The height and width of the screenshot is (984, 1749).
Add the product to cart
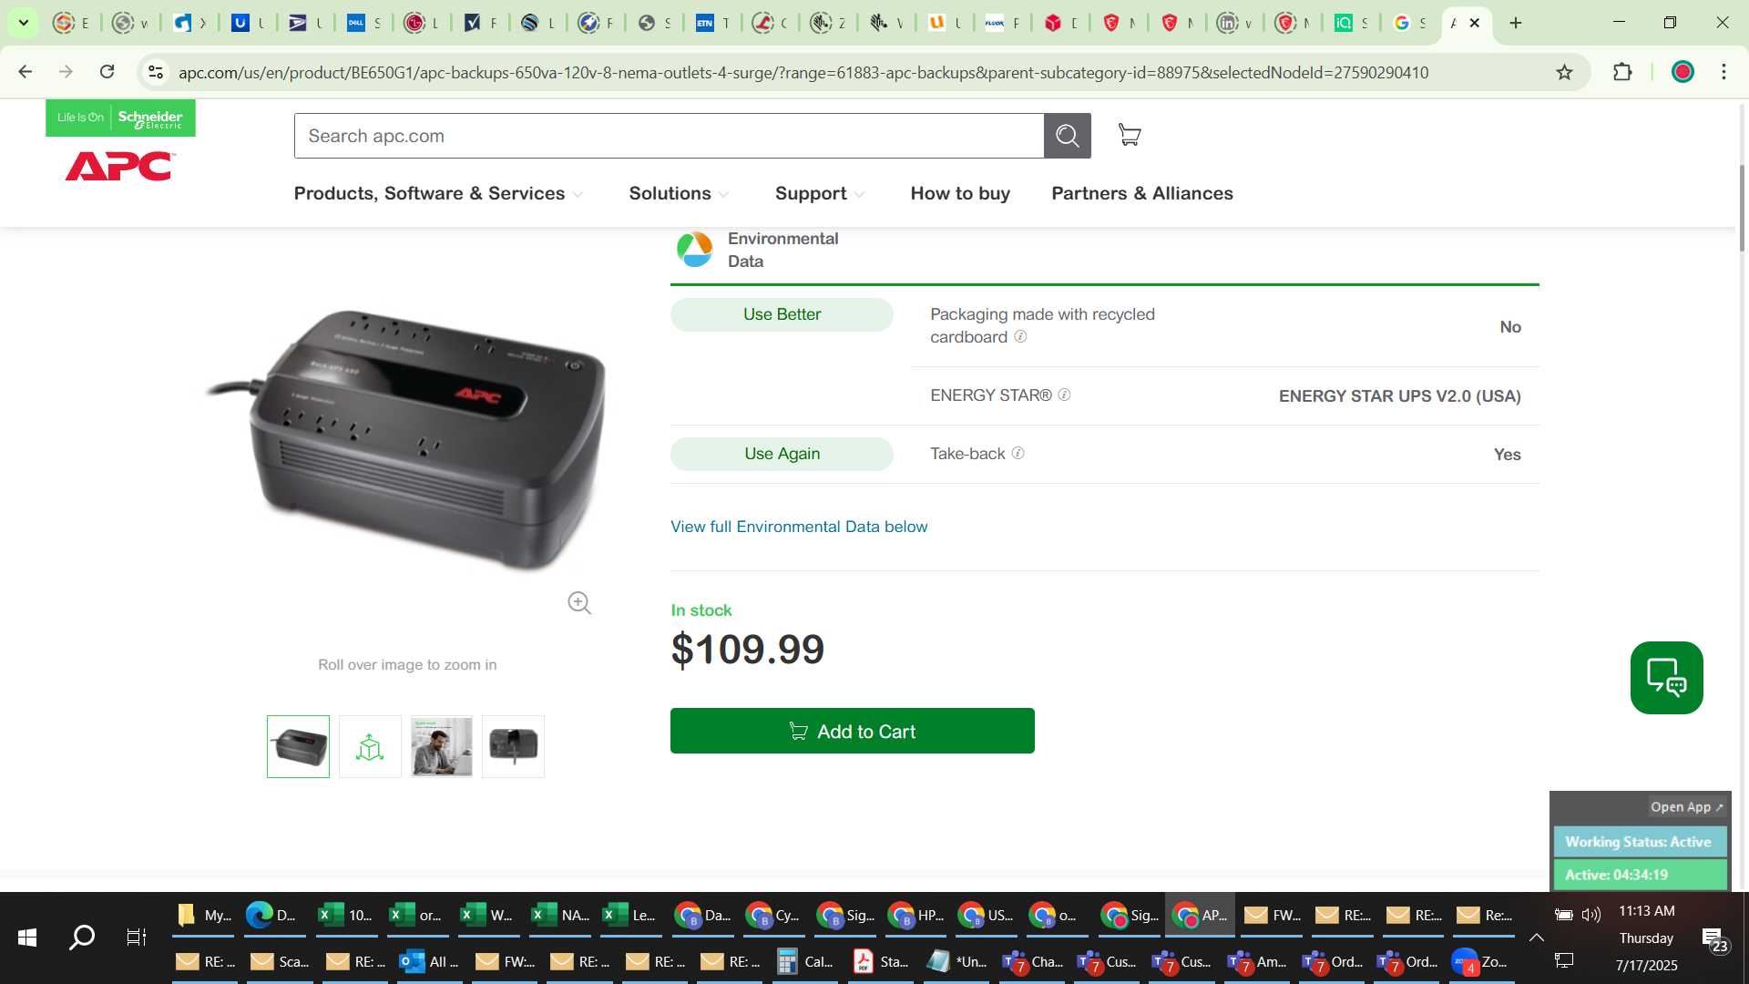[x=852, y=731]
